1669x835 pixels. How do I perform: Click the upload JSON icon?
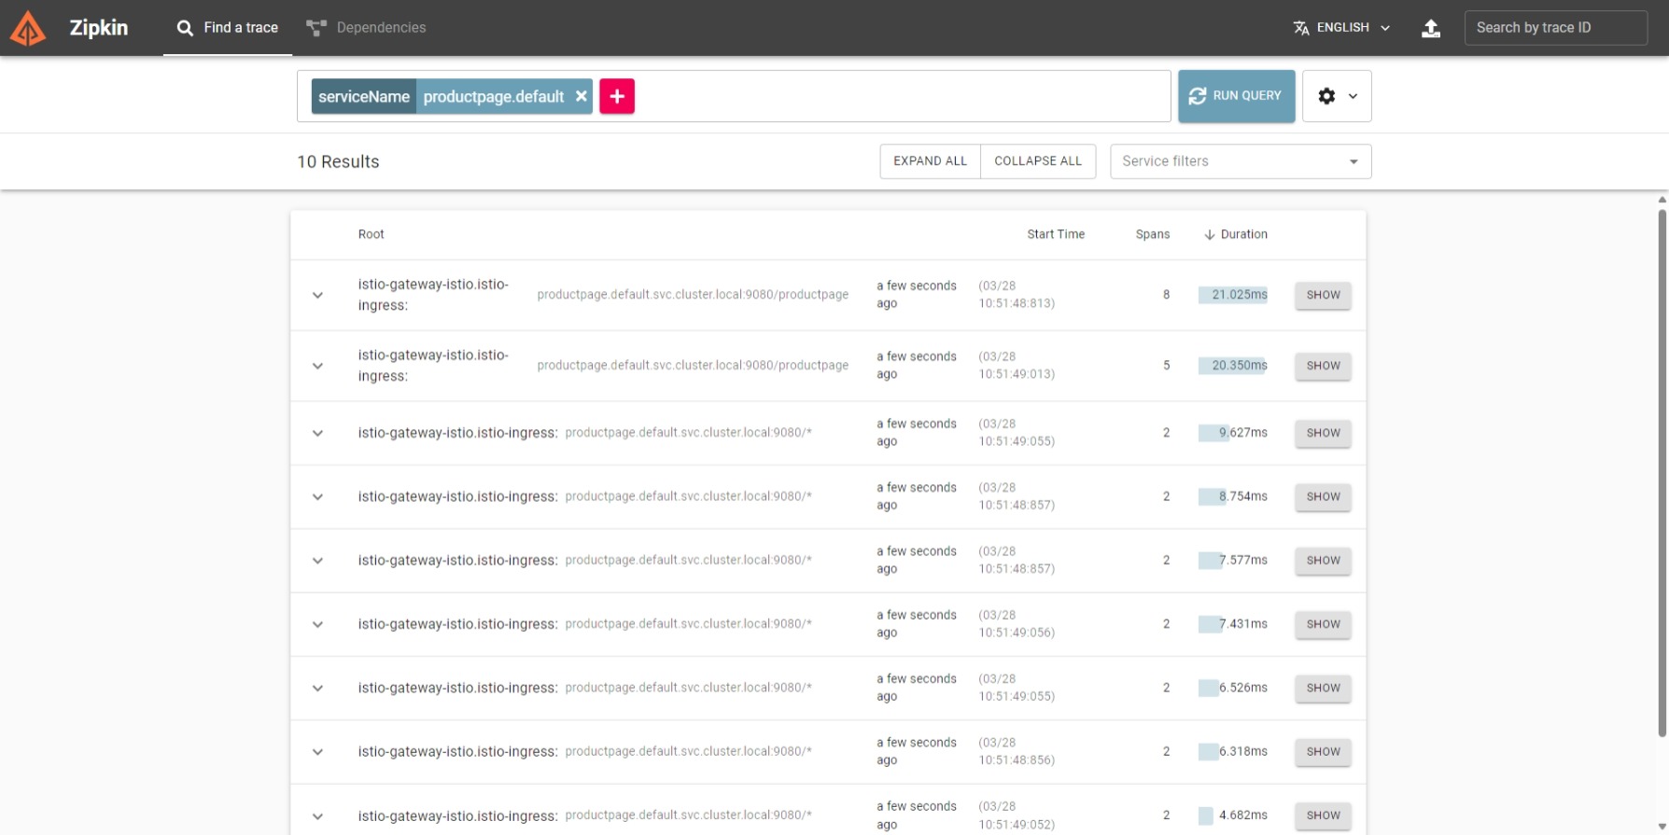pos(1430,28)
